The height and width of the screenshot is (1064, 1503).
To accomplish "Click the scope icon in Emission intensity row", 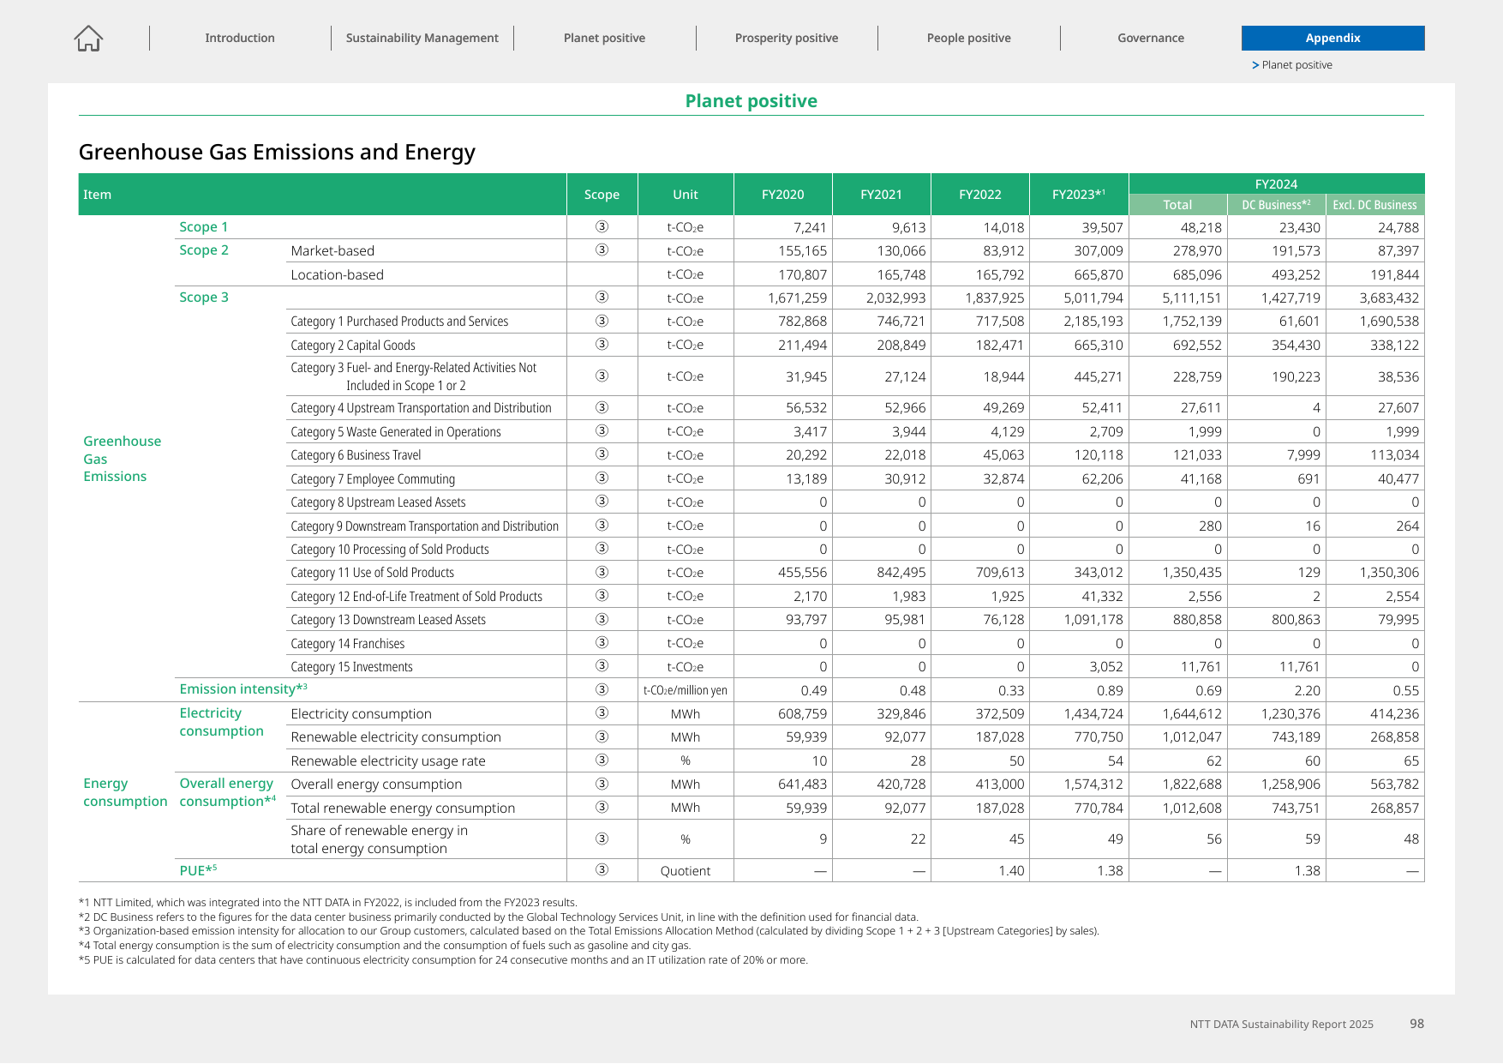I will tap(602, 690).
